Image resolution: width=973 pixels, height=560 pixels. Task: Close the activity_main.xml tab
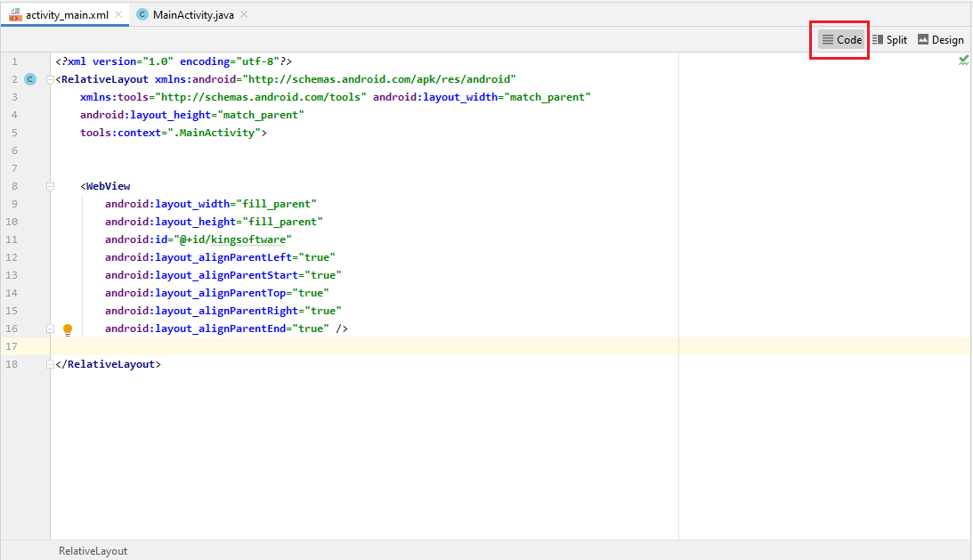pos(118,15)
